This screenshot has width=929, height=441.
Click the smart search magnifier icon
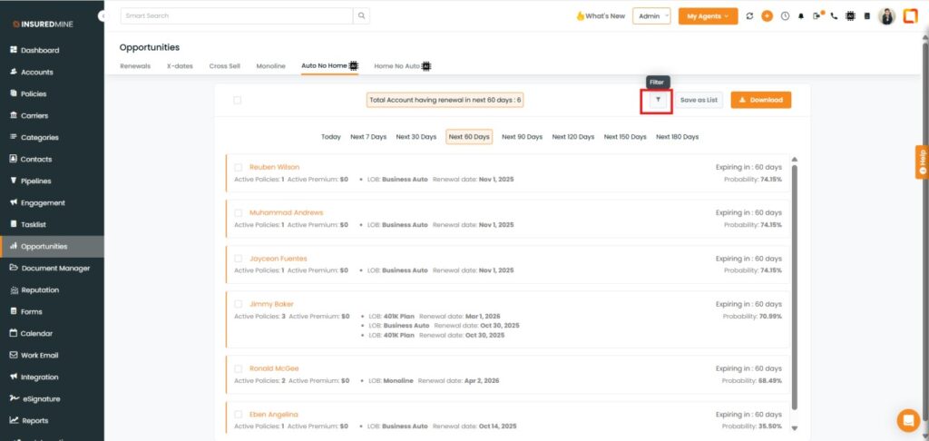[361, 16]
